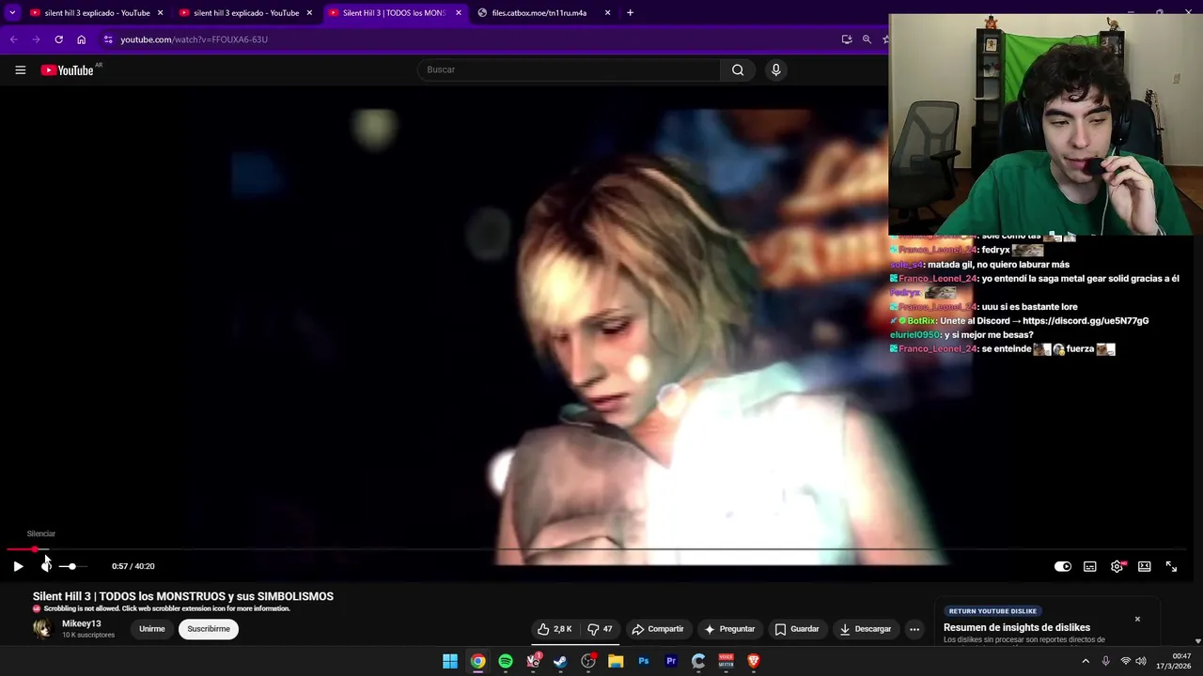
Task: Click the Compartir share button
Action: coord(658,629)
